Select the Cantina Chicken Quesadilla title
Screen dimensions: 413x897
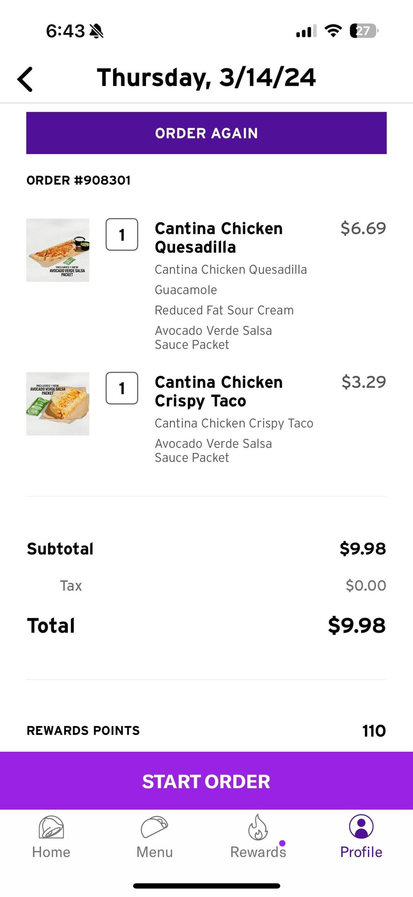click(219, 238)
